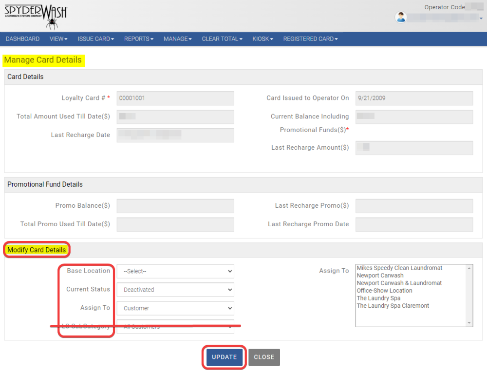Open the Assign To Customer dropdown

(x=175, y=308)
